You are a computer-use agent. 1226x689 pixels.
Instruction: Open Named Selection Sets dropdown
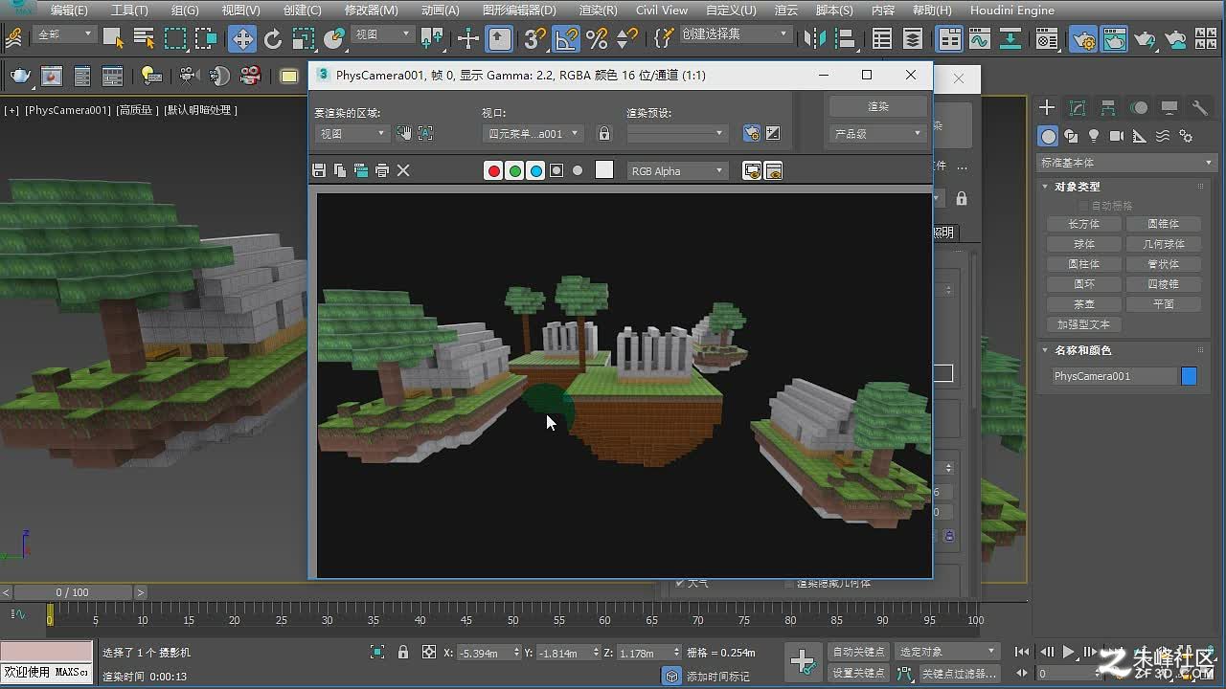click(x=736, y=33)
